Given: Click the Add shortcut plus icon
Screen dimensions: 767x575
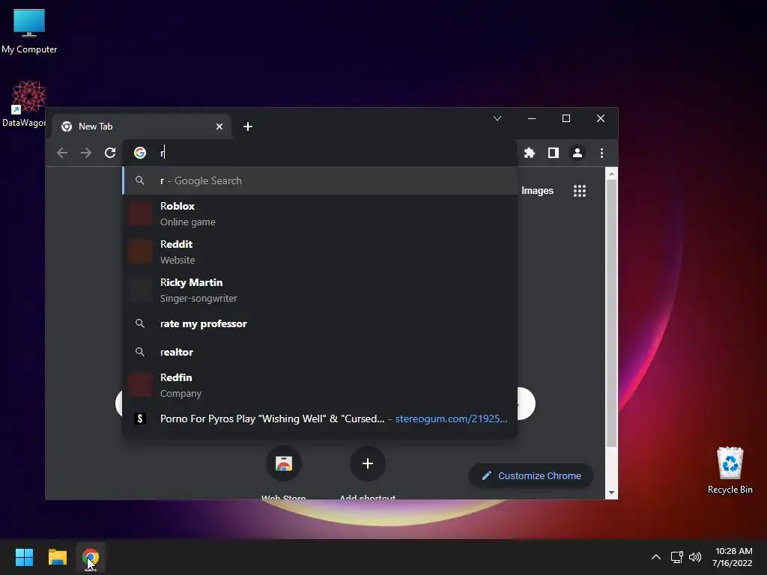Looking at the screenshot, I should click(x=367, y=463).
